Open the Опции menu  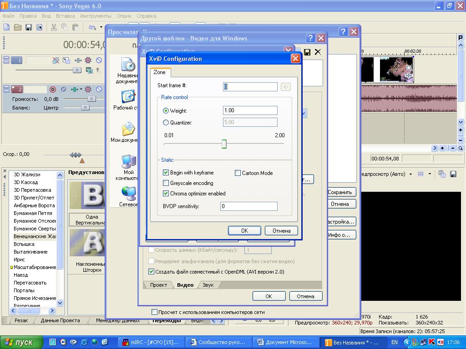(124, 16)
